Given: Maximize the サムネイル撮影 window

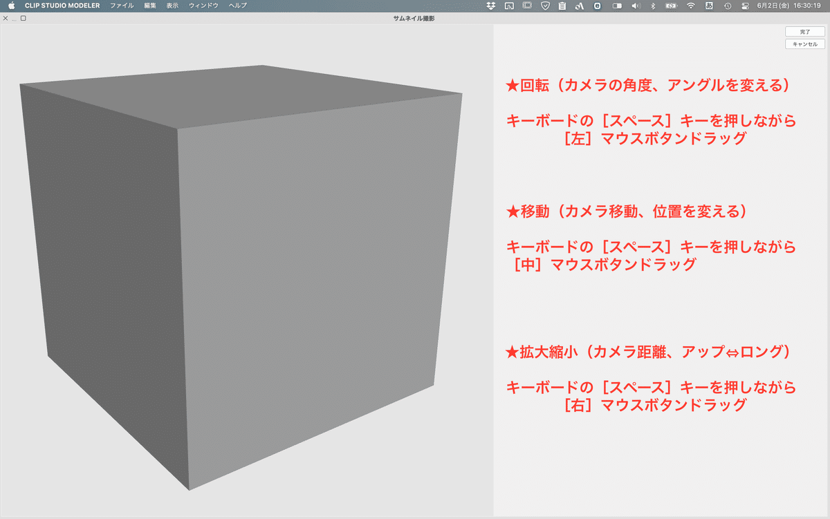Looking at the screenshot, I should click(x=24, y=18).
